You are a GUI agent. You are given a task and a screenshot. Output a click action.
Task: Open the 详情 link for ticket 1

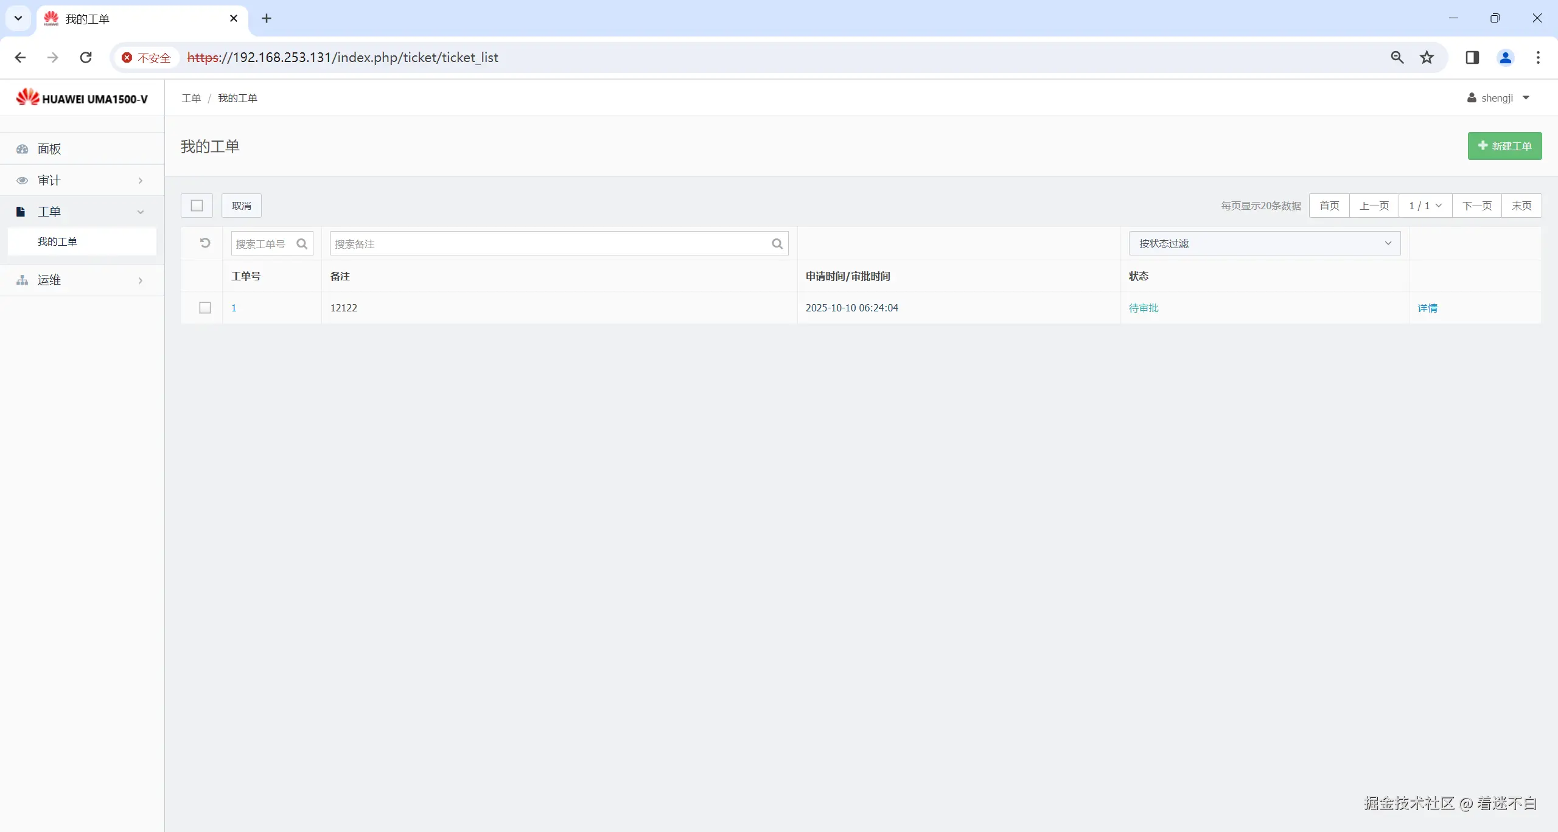click(1427, 308)
